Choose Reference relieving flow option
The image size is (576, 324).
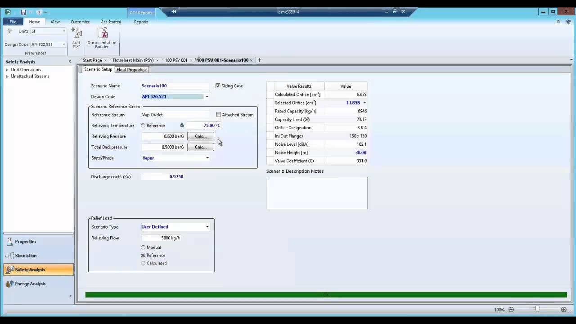(143, 256)
